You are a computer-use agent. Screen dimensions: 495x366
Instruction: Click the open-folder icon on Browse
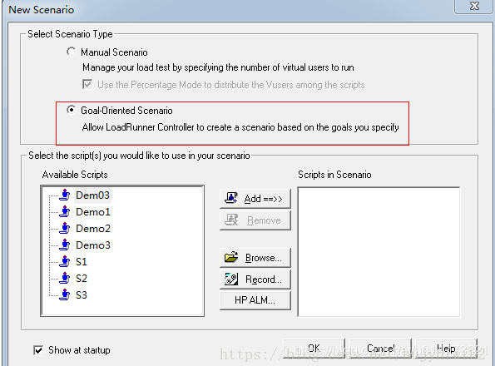coord(231,257)
